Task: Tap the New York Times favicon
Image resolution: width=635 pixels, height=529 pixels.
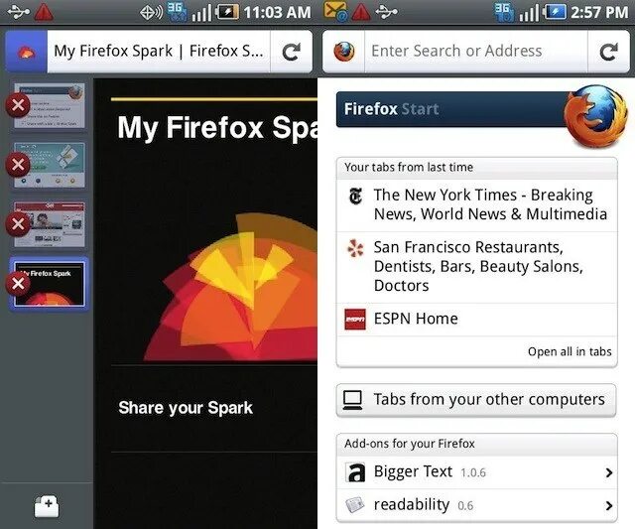Action: [355, 197]
